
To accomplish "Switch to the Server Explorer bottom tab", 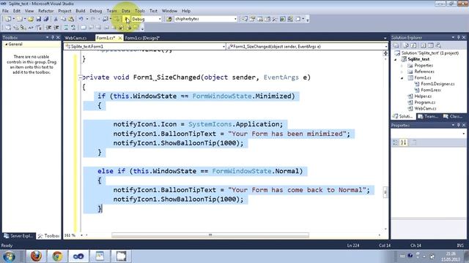I will click(18, 236).
